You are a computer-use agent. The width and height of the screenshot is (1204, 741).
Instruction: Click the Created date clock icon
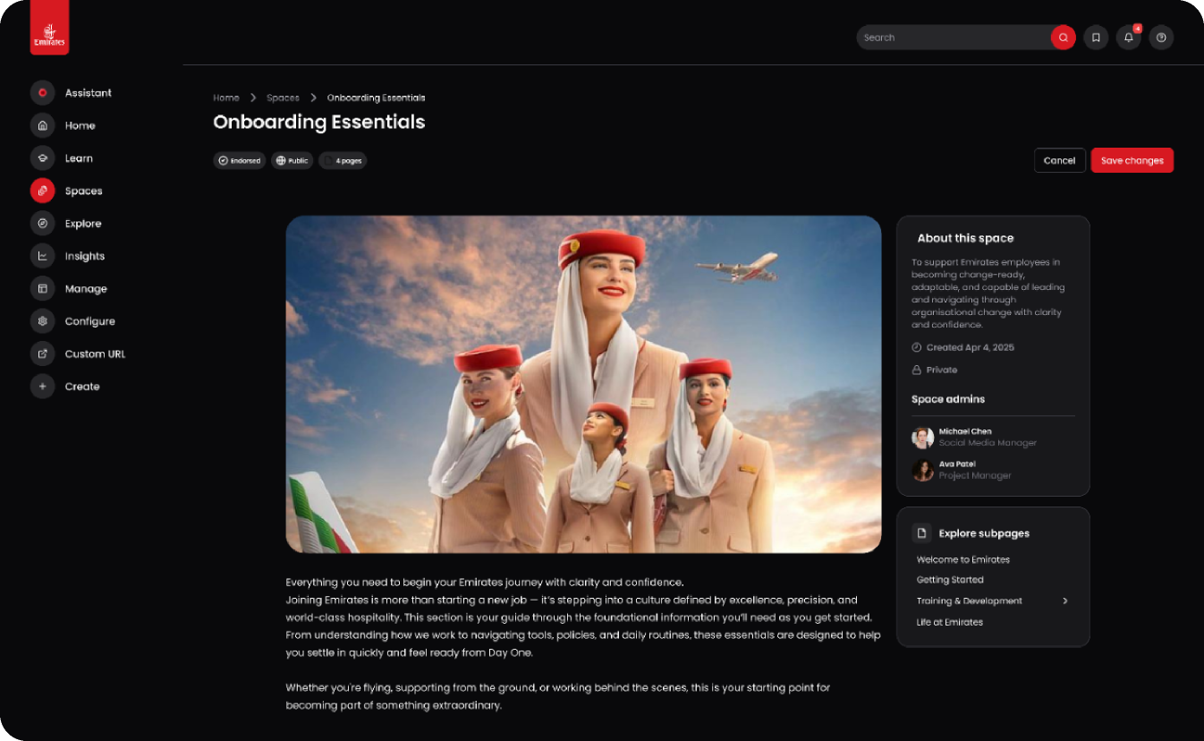pos(916,347)
